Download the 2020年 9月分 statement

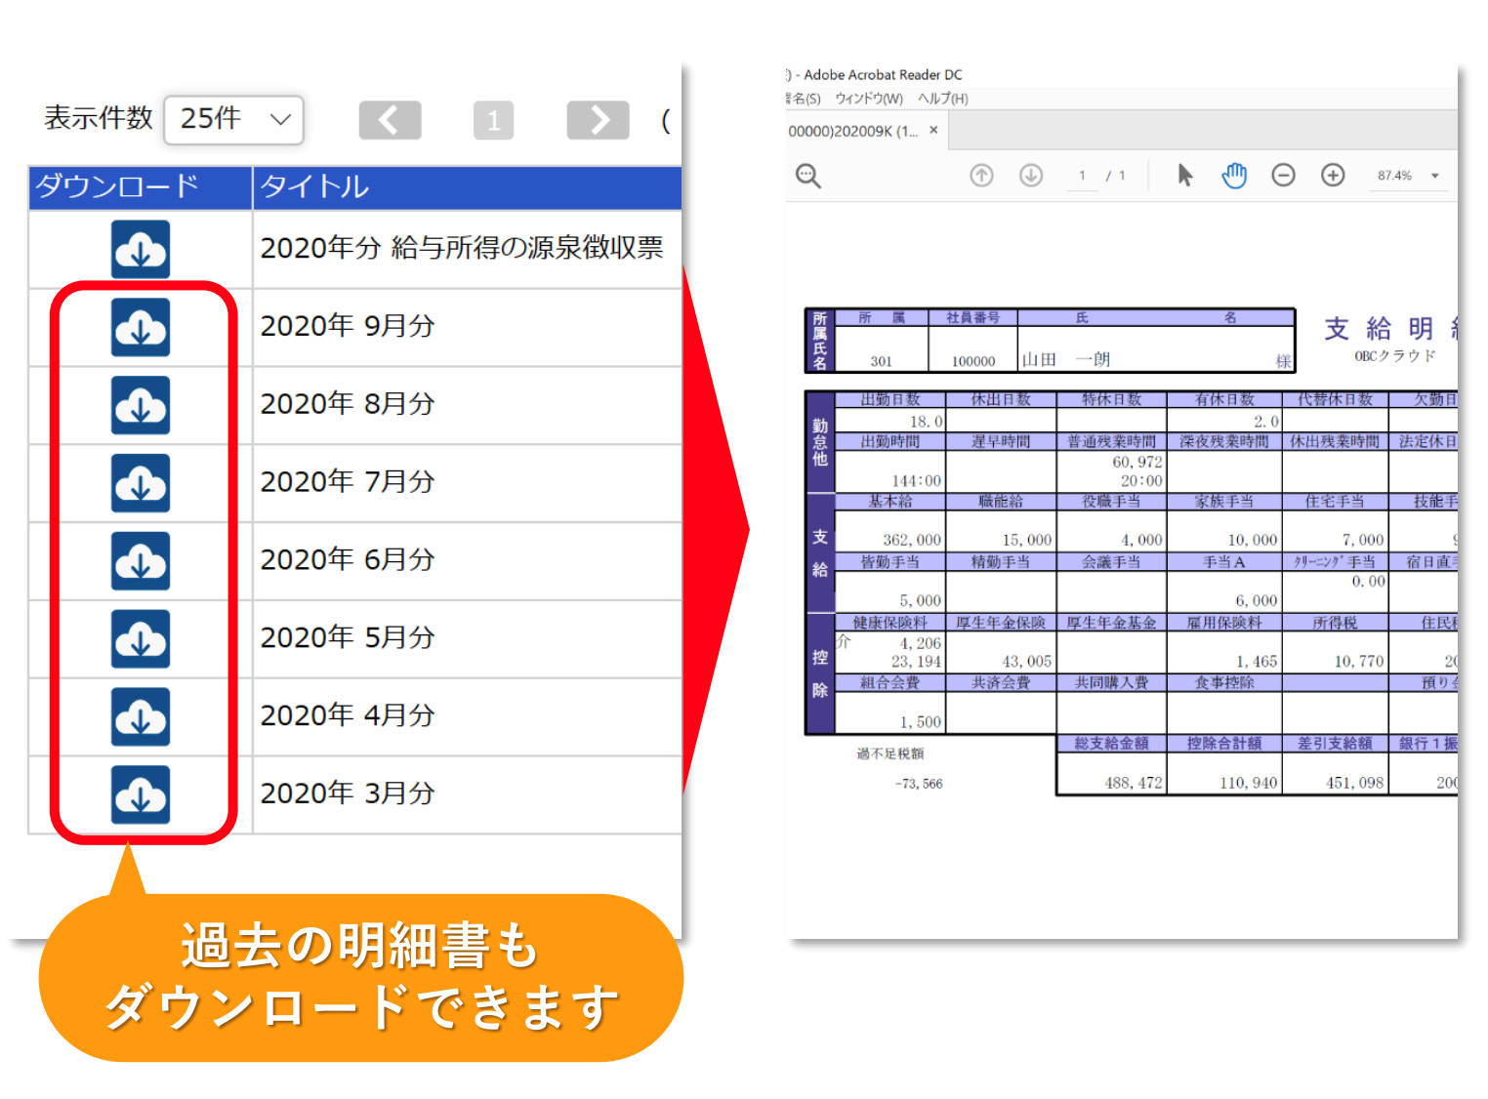point(141,327)
